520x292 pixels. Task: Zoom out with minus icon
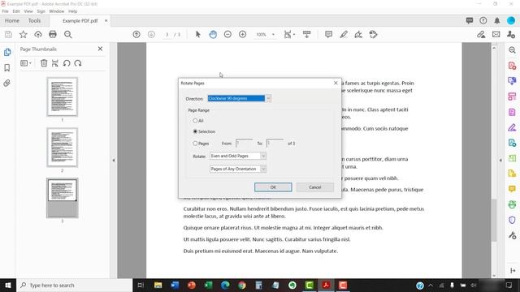(x=227, y=34)
